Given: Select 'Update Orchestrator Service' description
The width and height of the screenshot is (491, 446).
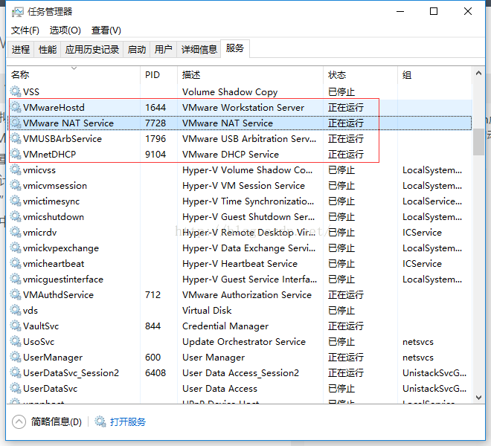Looking at the screenshot, I should 243,342.
